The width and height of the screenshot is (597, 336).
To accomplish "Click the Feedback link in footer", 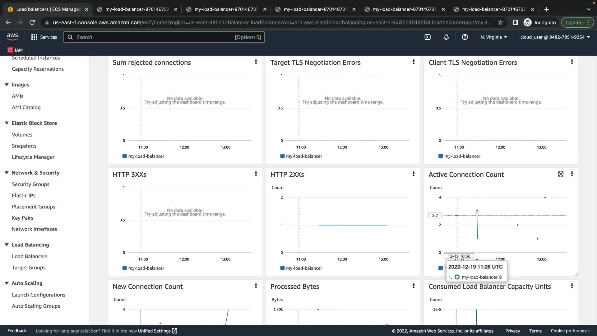I will 17,331.
